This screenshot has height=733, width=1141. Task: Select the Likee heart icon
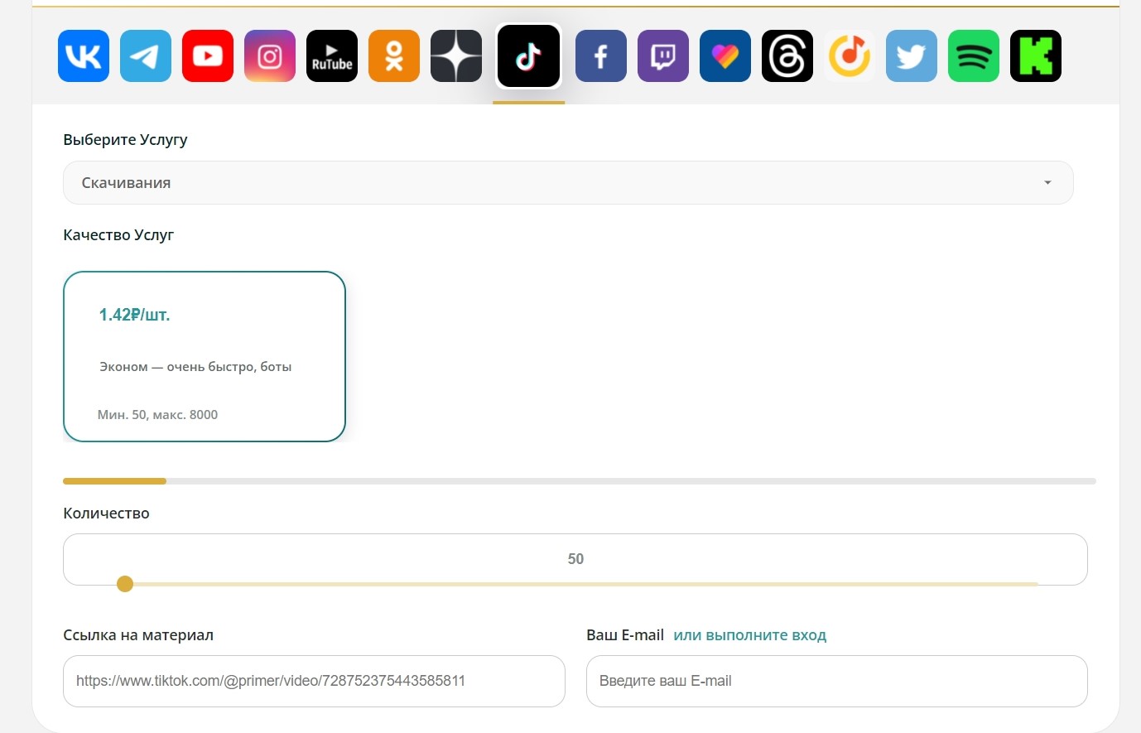point(725,56)
